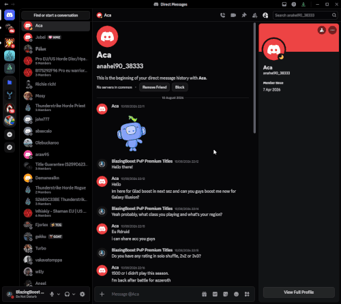Open Whiskiy - Shaman EU group

click(56, 213)
